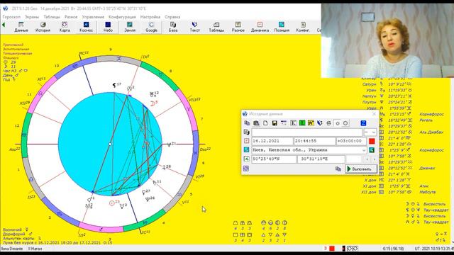Click the Сатурн row in planet positions list
Viewport: 454px width, 255px height.
[387, 84]
